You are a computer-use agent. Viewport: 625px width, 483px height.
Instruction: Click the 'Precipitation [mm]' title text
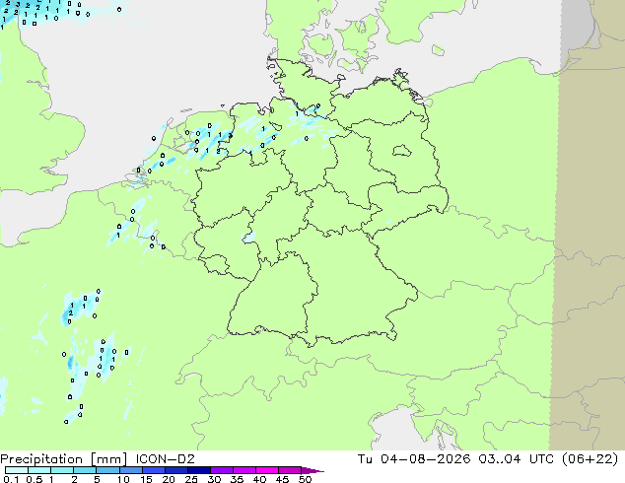[64, 459]
